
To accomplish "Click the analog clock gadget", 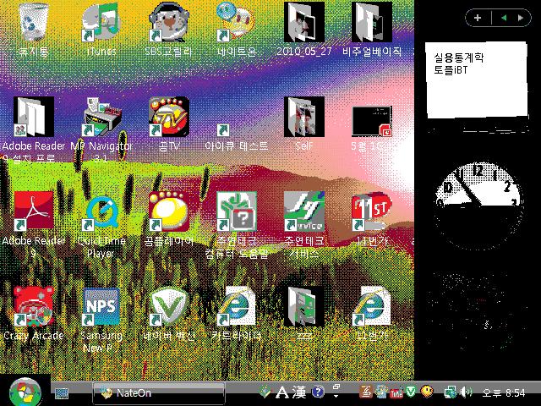I will point(479,206).
